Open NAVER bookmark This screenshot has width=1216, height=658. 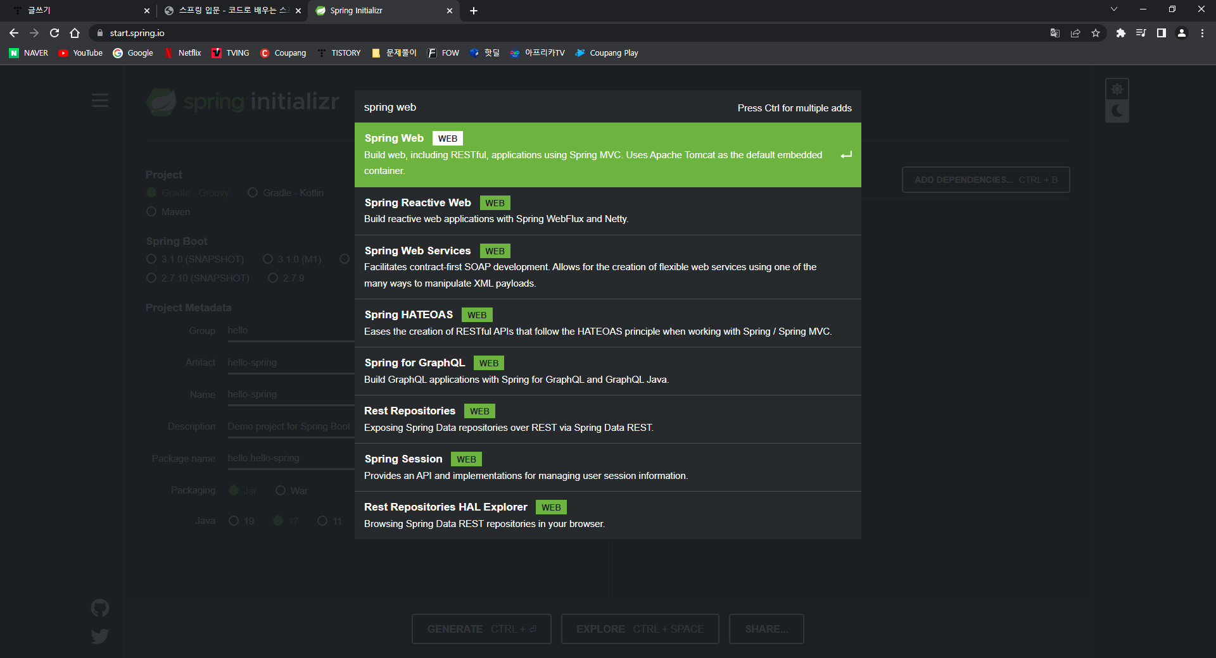29,53
